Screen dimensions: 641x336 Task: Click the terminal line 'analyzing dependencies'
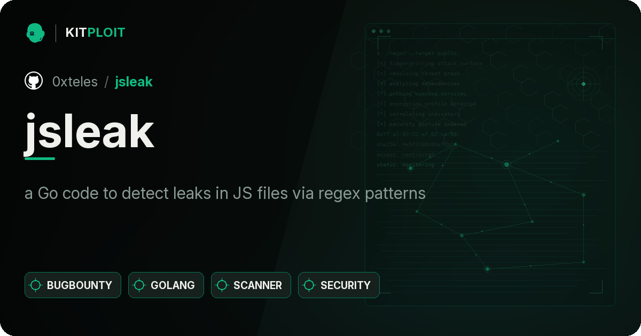click(x=418, y=84)
